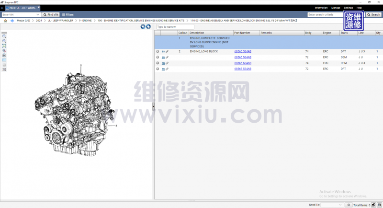Viewport: 383px width, 208px height.
Task: Open the Settings menu
Action: point(349,8)
